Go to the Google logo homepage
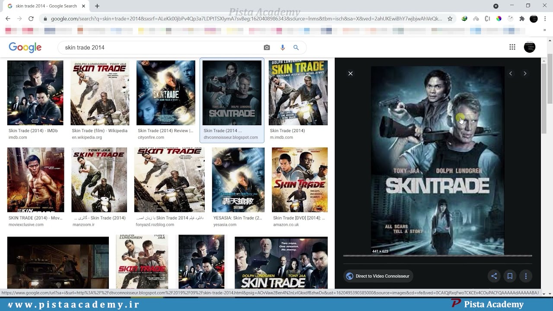The width and height of the screenshot is (553, 311). point(25,48)
